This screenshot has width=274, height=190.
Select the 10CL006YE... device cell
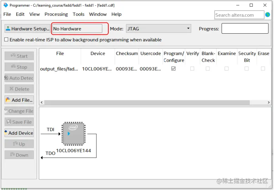pyautogui.click(x=97, y=69)
